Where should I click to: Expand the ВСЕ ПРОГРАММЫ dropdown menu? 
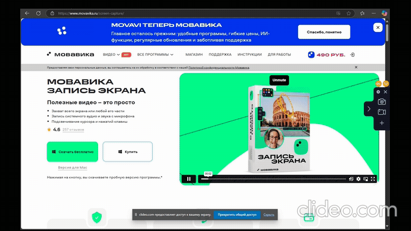tap(155, 54)
